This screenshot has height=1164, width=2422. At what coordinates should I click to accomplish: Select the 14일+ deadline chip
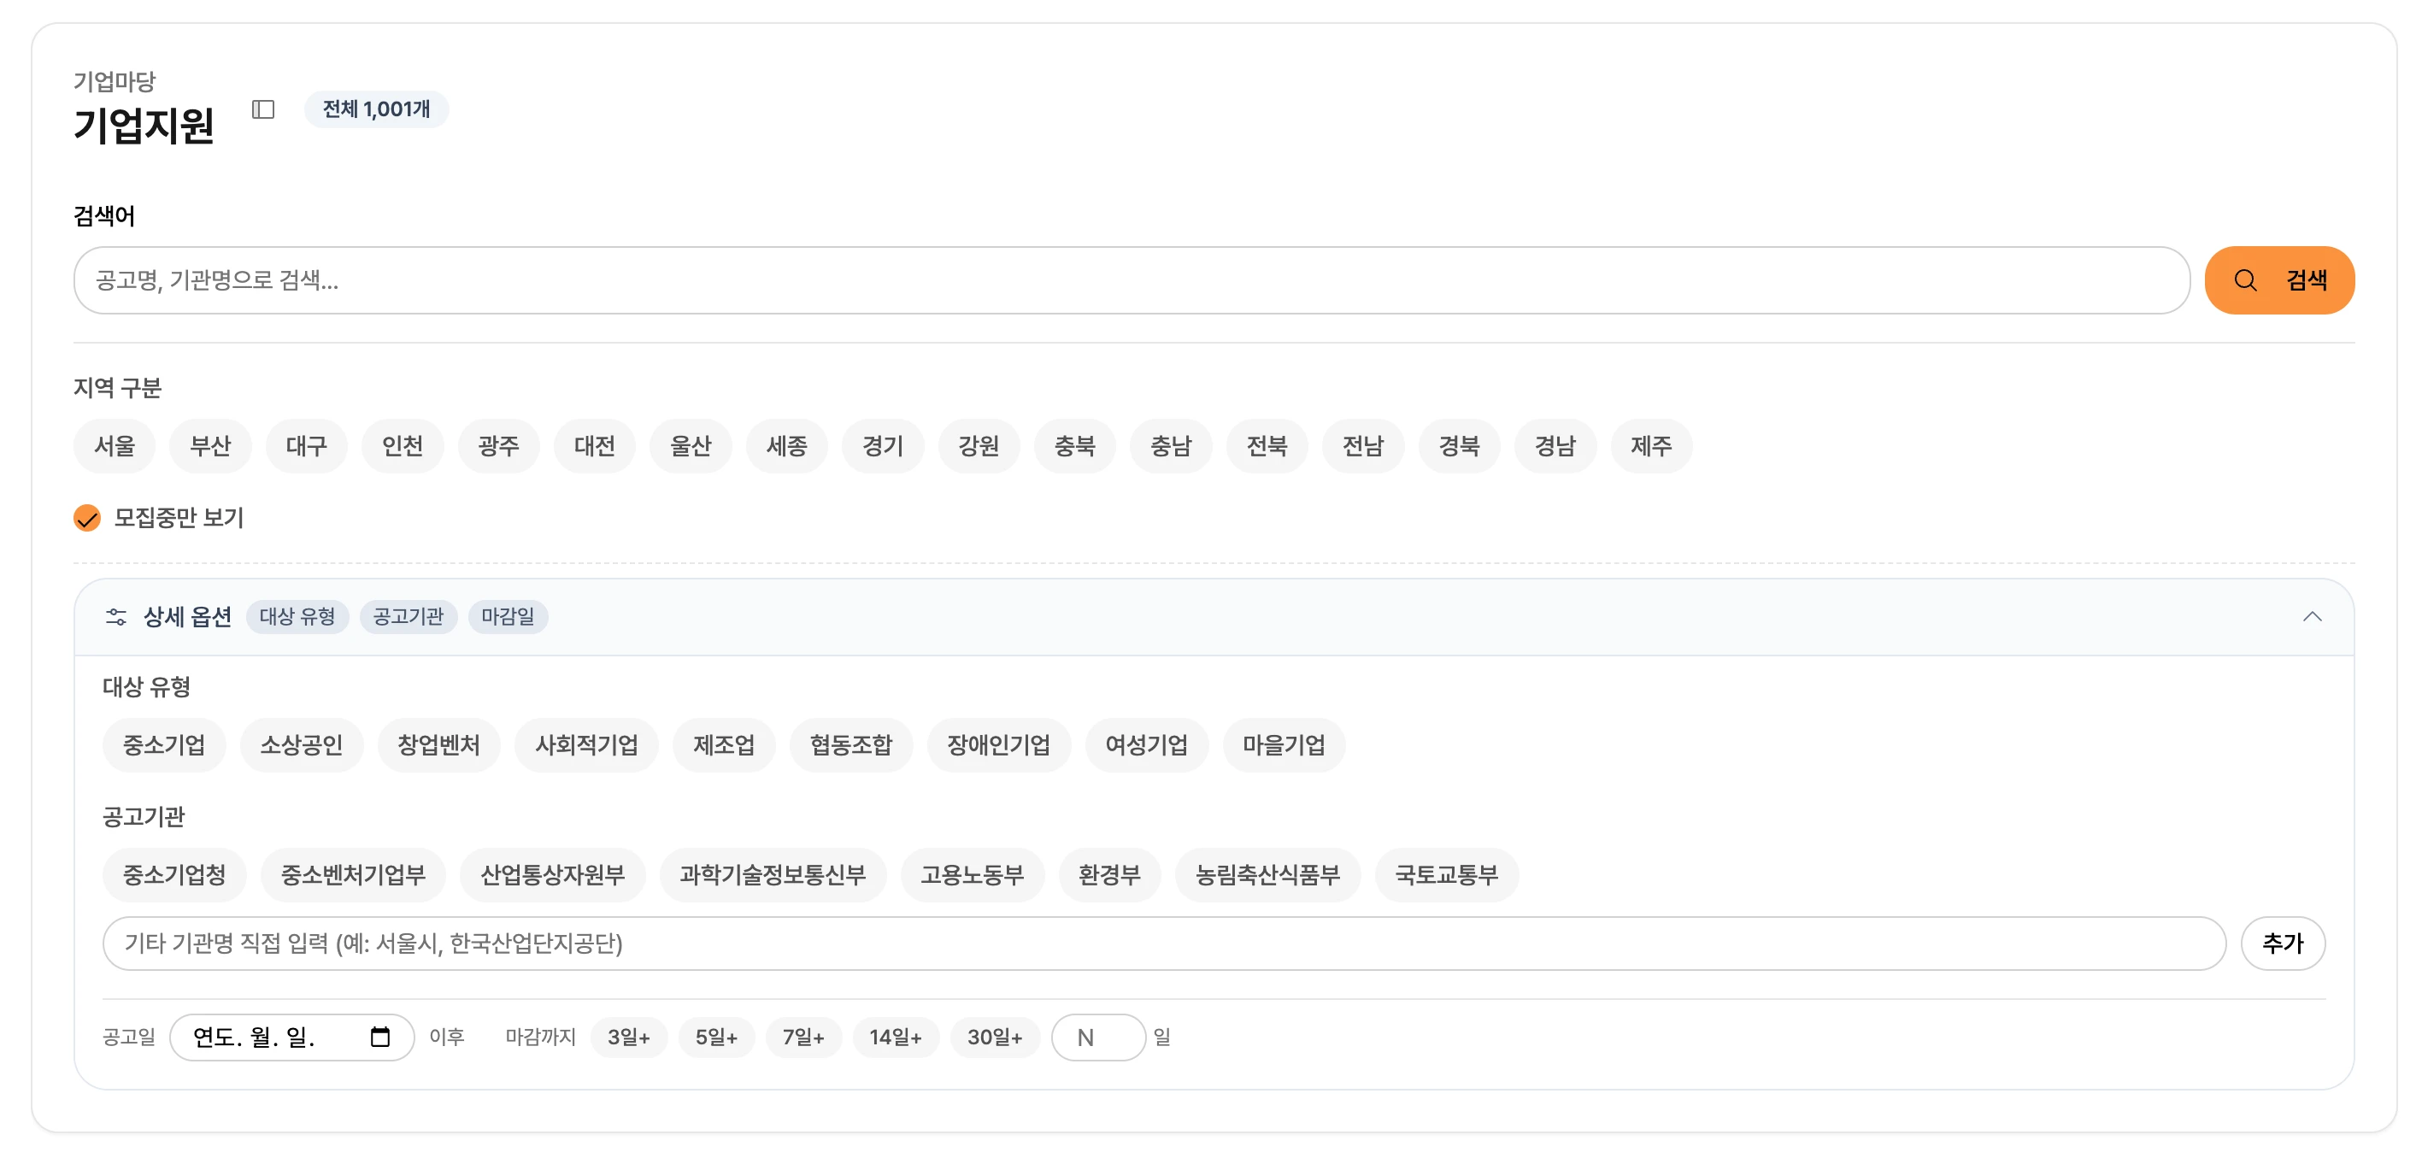[x=895, y=1037]
